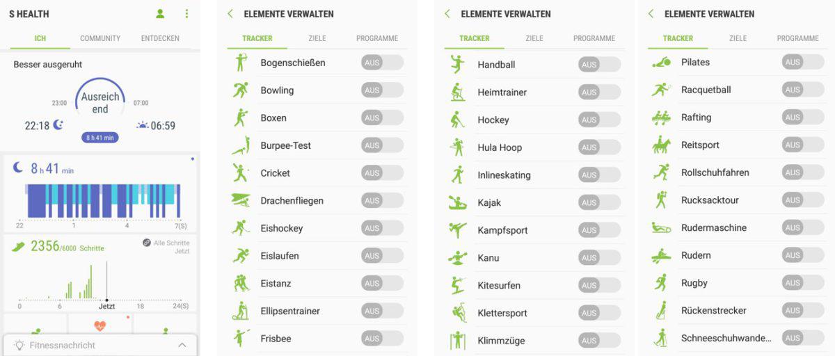
Task: Tap the heart rate tile icon
Action: tap(100, 325)
